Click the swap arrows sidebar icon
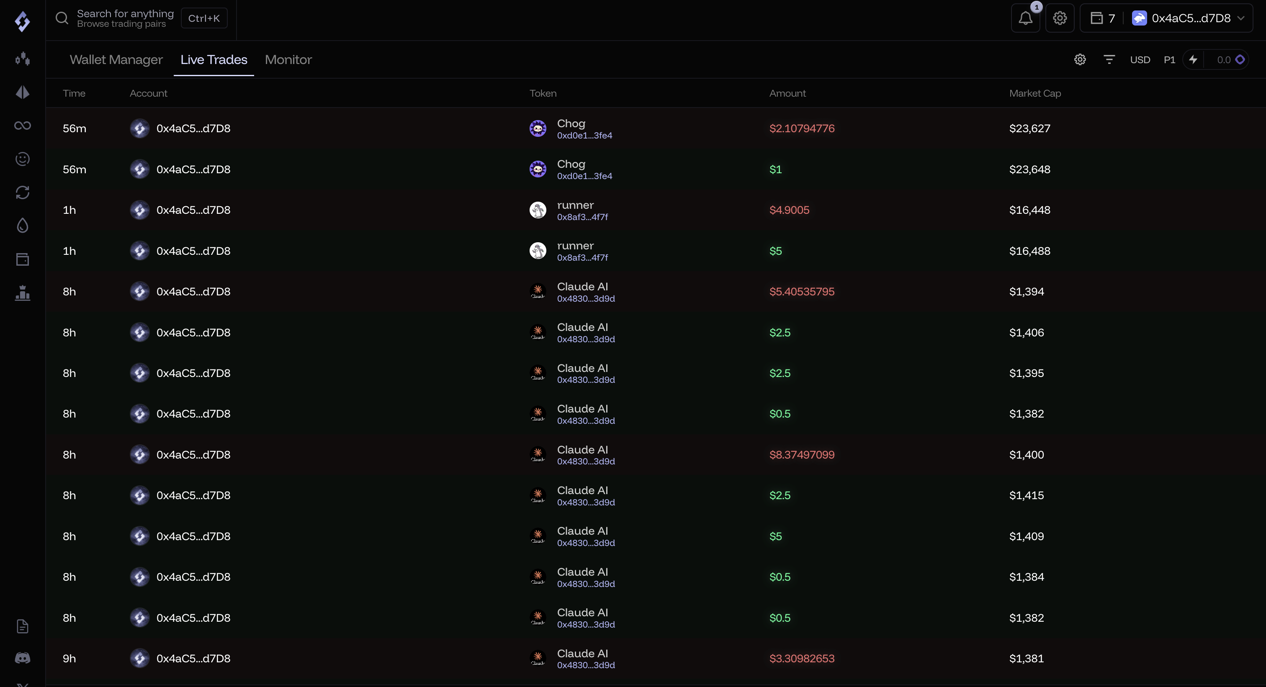Viewport: 1266px width, 687px height. click(23, 192)
